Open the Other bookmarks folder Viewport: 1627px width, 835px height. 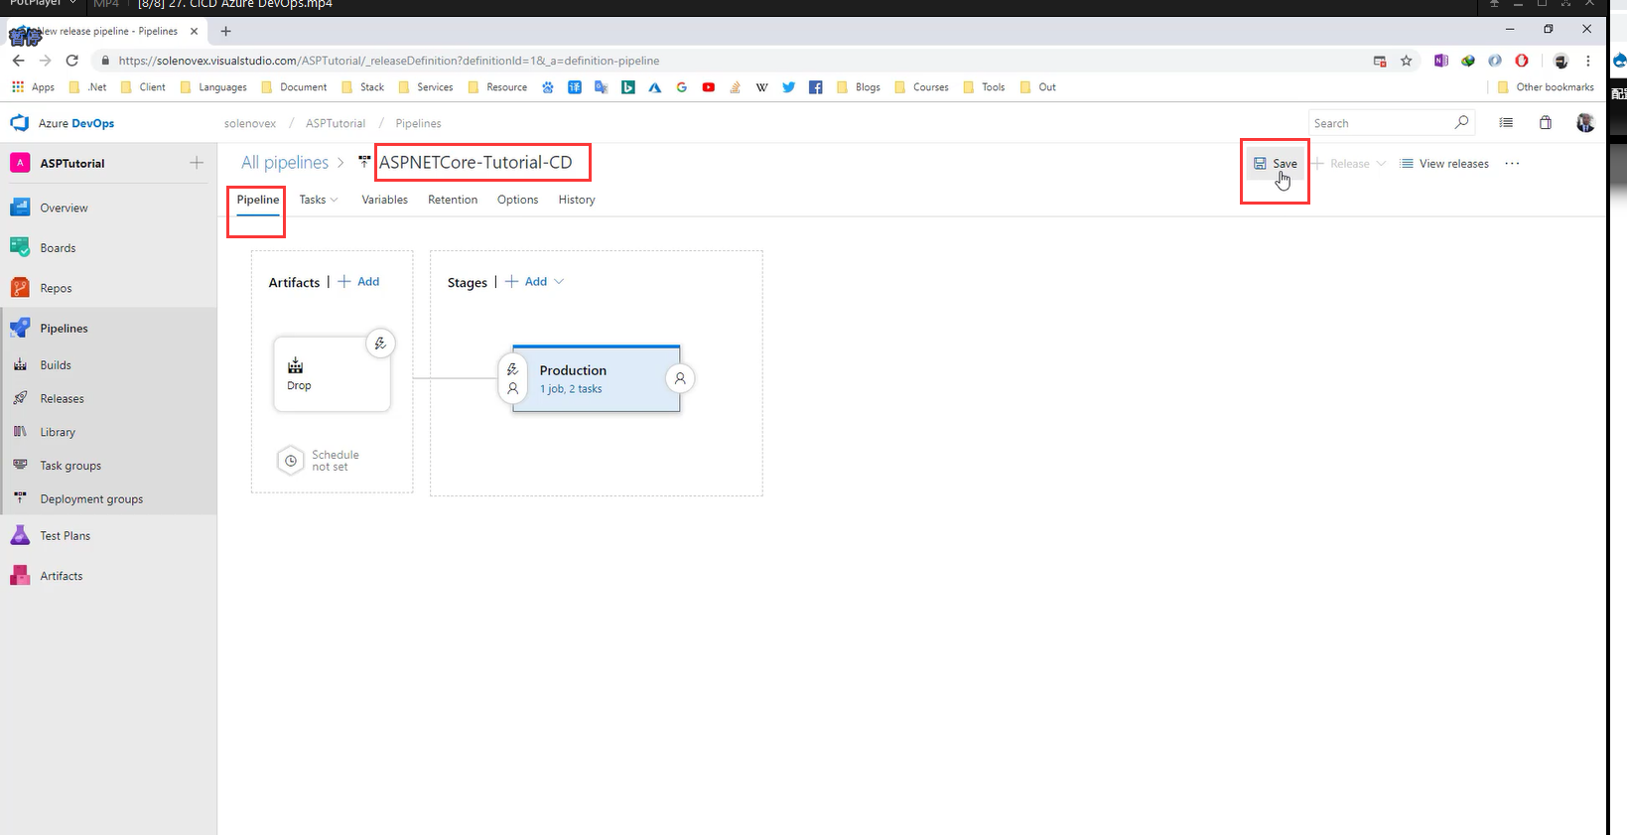1546,87
